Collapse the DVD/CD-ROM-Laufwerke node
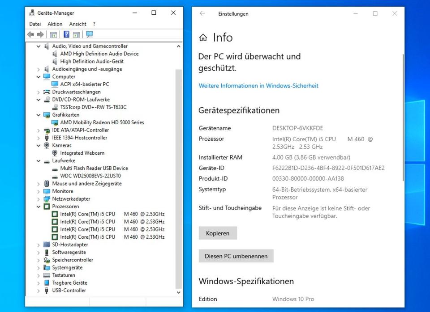Image resolution: width=430 pixels, height=312 pixels. 39,100
